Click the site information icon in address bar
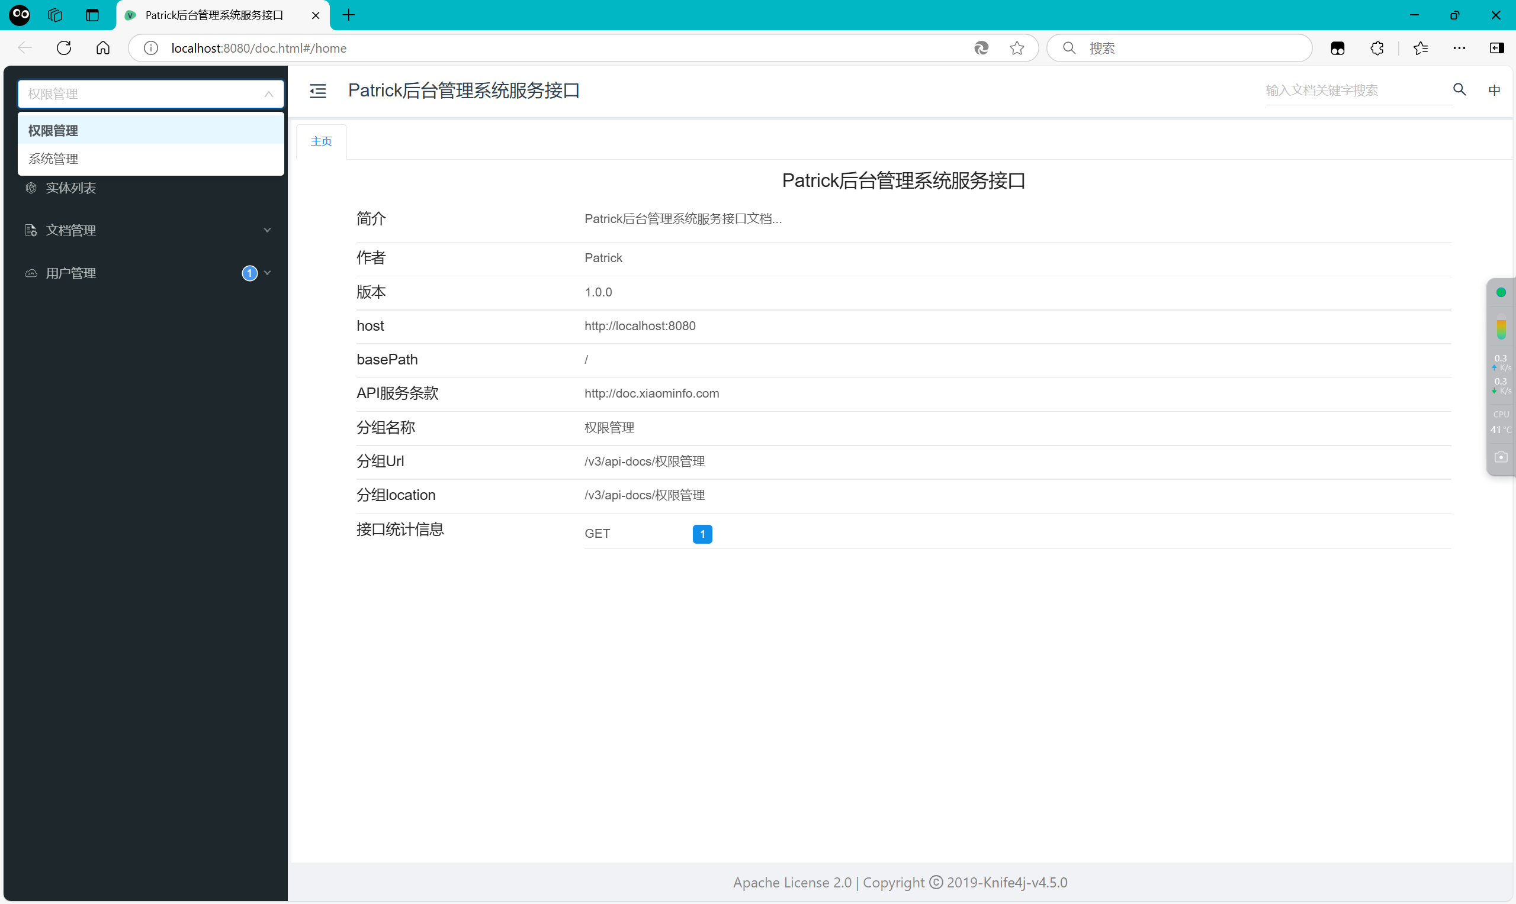The width and height of the screenshot is (1516, 904). [x=150, y=48]
